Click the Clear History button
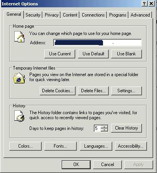The width and height of the screenshot is (157, 173). (127, 128)
